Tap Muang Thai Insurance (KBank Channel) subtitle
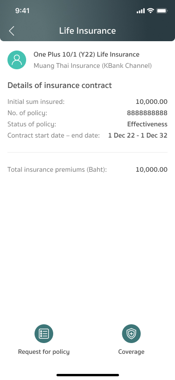This screenshot has width=175, height=380. [92, 66]
